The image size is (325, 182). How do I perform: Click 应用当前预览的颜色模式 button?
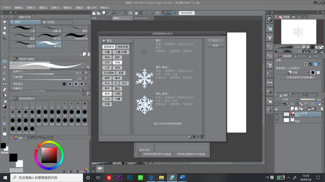300,78
